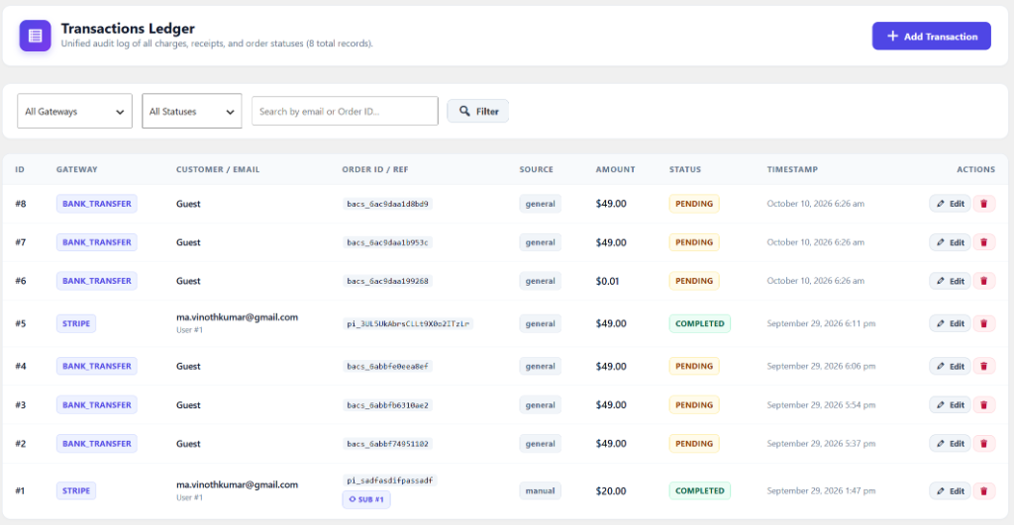Select order ref bacs_6ac9daa1d8bd9
The width and height of the screenshot is (1014, 525).
click(387, 204)
